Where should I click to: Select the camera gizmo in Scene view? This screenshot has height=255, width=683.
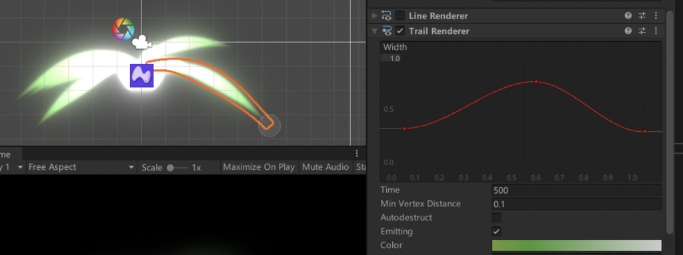(x=141, y=43)
